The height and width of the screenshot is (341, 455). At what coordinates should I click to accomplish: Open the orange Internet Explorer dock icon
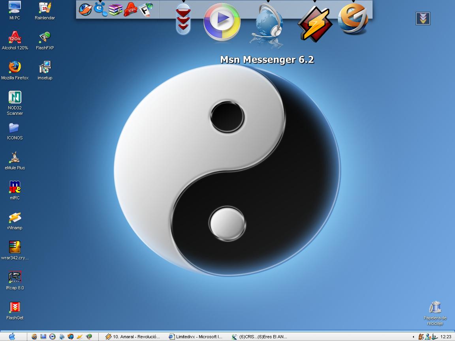coord(353,19)
